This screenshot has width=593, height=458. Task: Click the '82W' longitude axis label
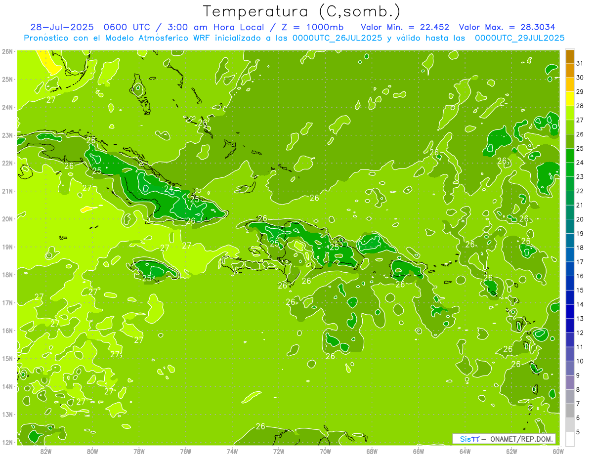point(46,451)
